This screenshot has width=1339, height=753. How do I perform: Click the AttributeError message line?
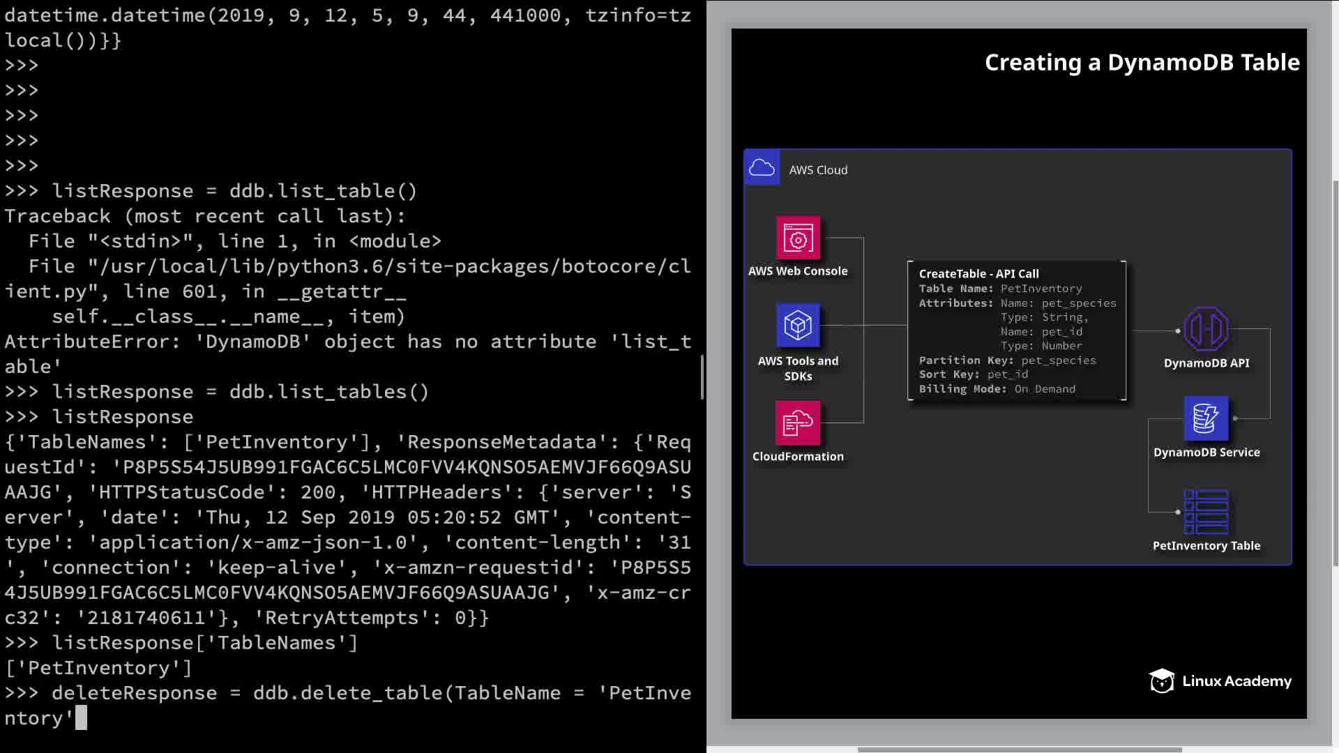(x=347, y=342)
